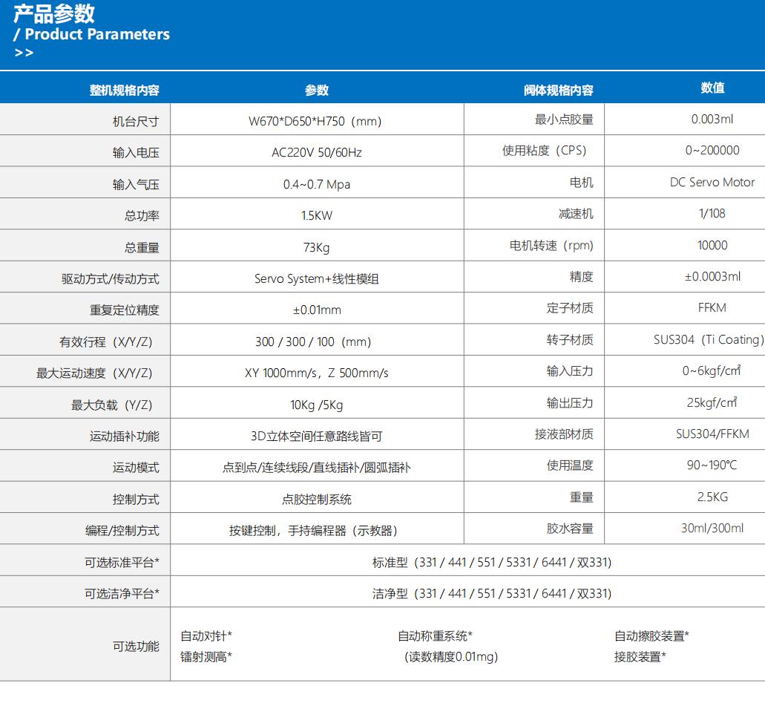The image size is (765, 706).
Task: Click the 可选功能 label
Action: 136,646
